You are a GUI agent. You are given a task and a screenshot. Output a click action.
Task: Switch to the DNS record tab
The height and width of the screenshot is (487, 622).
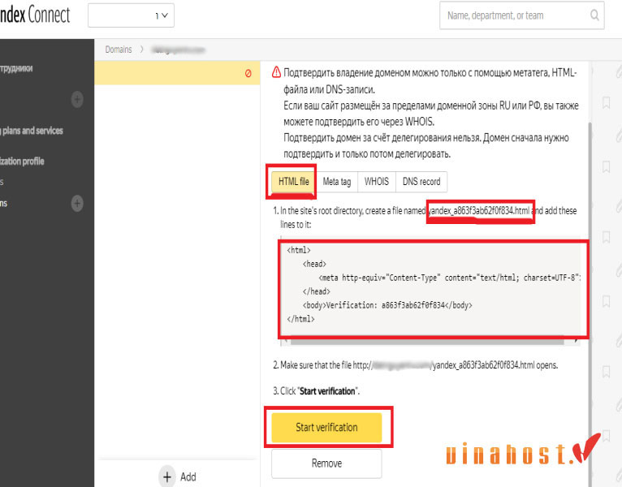coord(421,182)
